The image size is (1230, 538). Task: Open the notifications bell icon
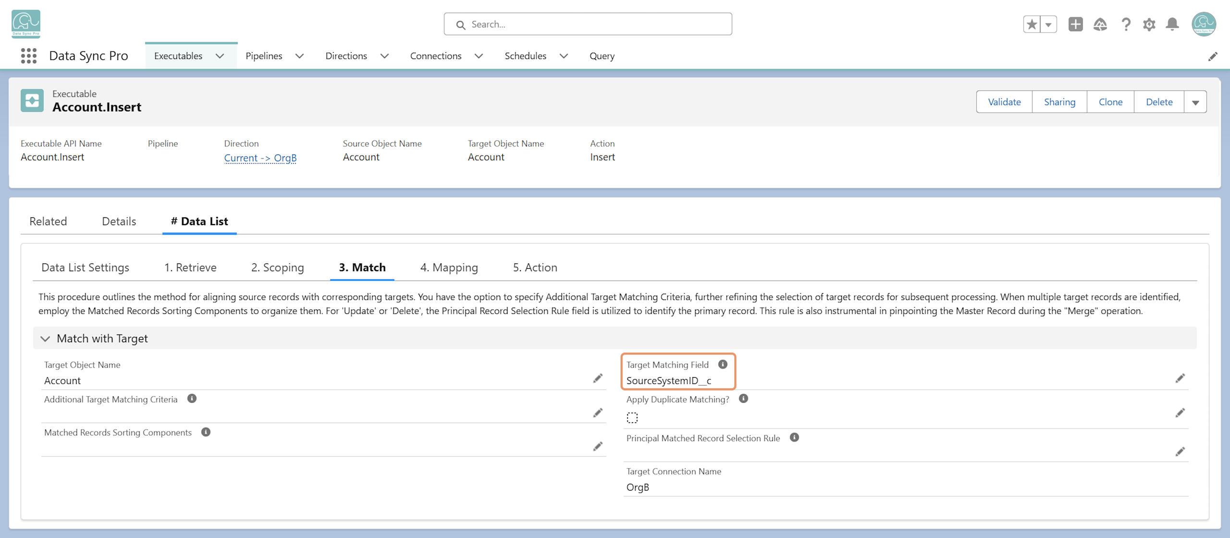click(1172, 24)
